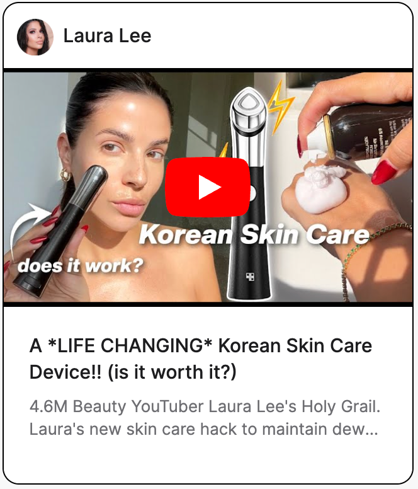Click the red YouTube play button

click(x=208, y=187)
